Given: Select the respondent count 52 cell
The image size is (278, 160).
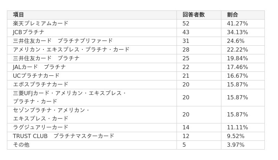Looking at the screenshot, I should point(186,24).
